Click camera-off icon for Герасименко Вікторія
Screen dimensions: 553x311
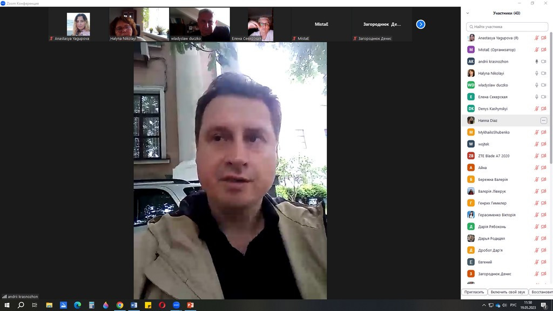pyautogui.click(x=543, y=215)
